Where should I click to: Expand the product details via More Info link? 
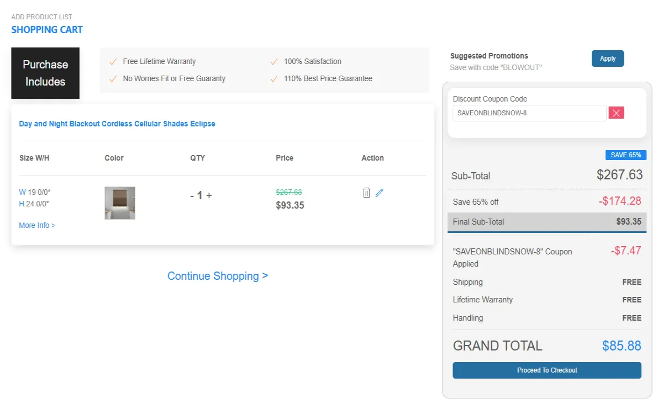36,225
